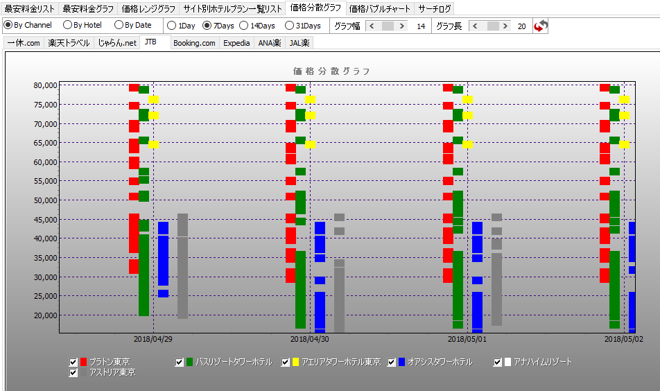Screen dimensions: 660x391
Task: Select the 楽天トラベル channel tab
Action: tap(69, 43)
